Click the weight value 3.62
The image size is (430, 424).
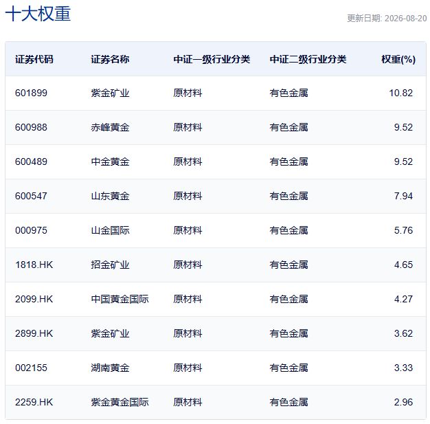(x=403, y=333)
